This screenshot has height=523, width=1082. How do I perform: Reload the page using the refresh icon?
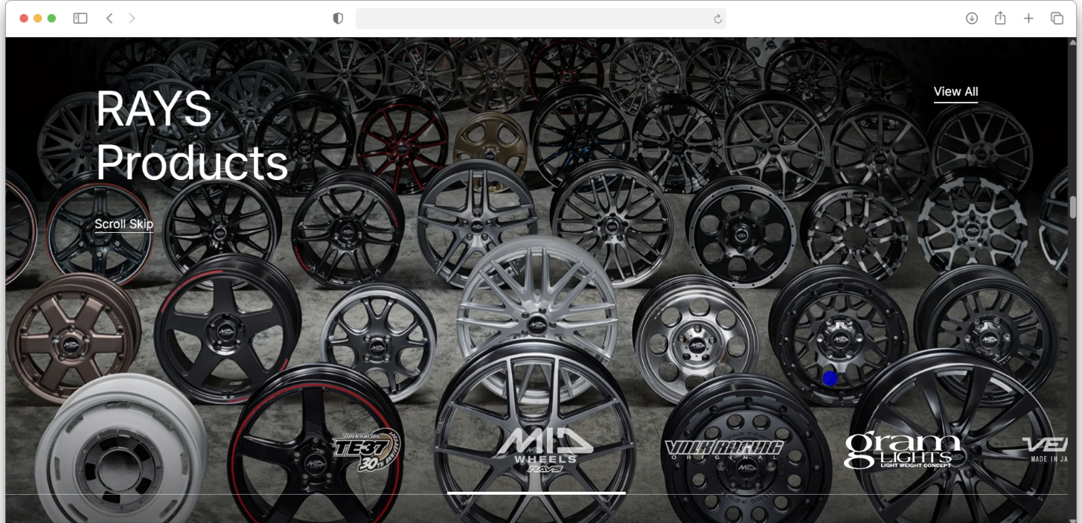(x=717, y=19)
